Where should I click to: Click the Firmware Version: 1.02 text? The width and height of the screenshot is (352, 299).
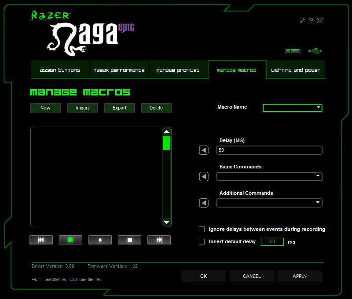click(113, 266)
